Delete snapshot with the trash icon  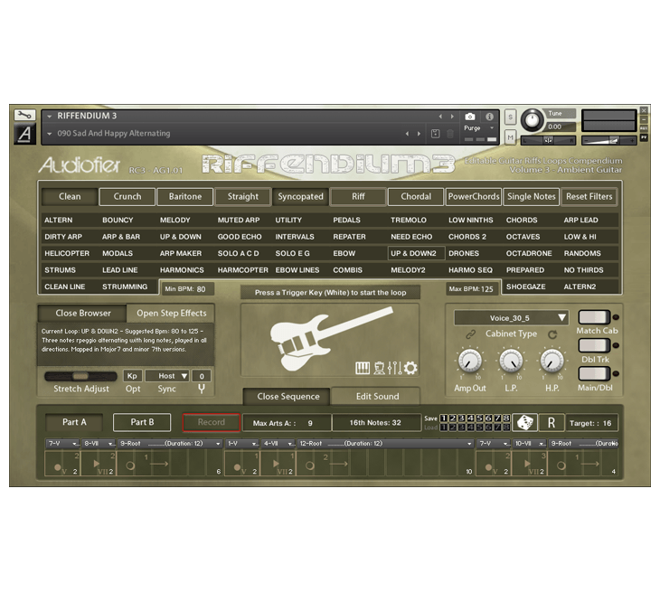(x=450, y=134)
